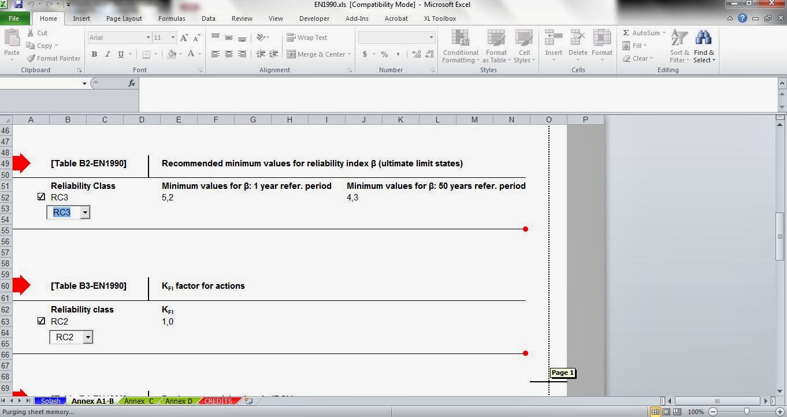This screenshot has width=787, height=417.
Task: Click the Increase Decimal icon
Action: tap(416, 54)
